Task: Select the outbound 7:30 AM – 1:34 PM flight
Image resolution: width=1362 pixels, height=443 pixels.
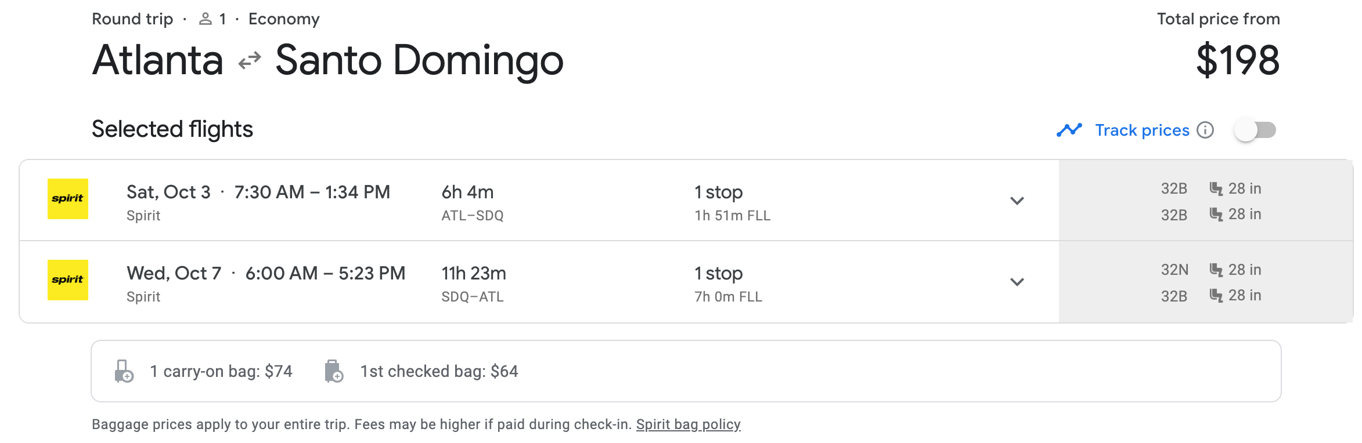Action: pos(312,192)
